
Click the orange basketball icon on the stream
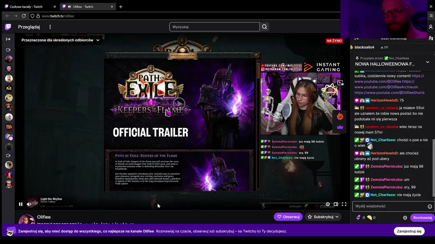tap(340, 117)
